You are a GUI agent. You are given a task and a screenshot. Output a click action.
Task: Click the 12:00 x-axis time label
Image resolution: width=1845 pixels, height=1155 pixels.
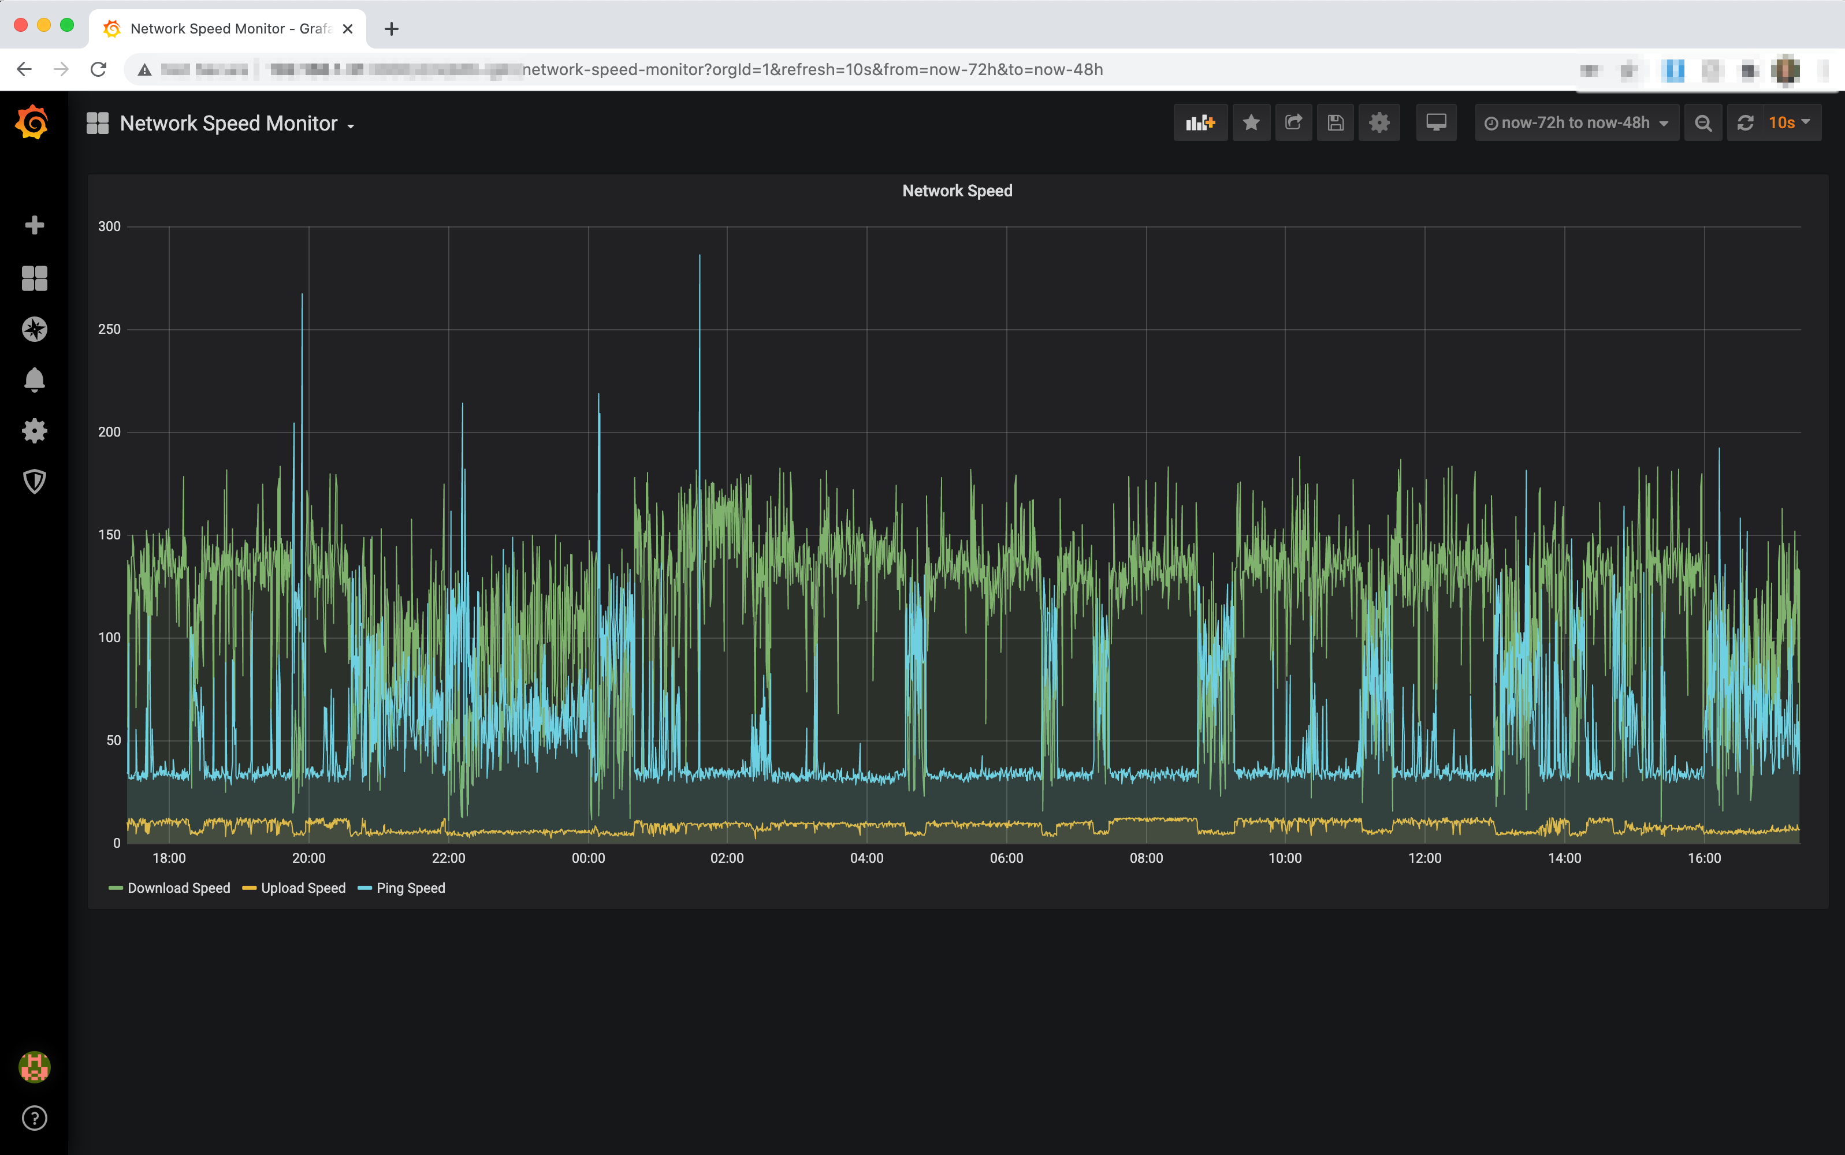tap(1425, 859)
